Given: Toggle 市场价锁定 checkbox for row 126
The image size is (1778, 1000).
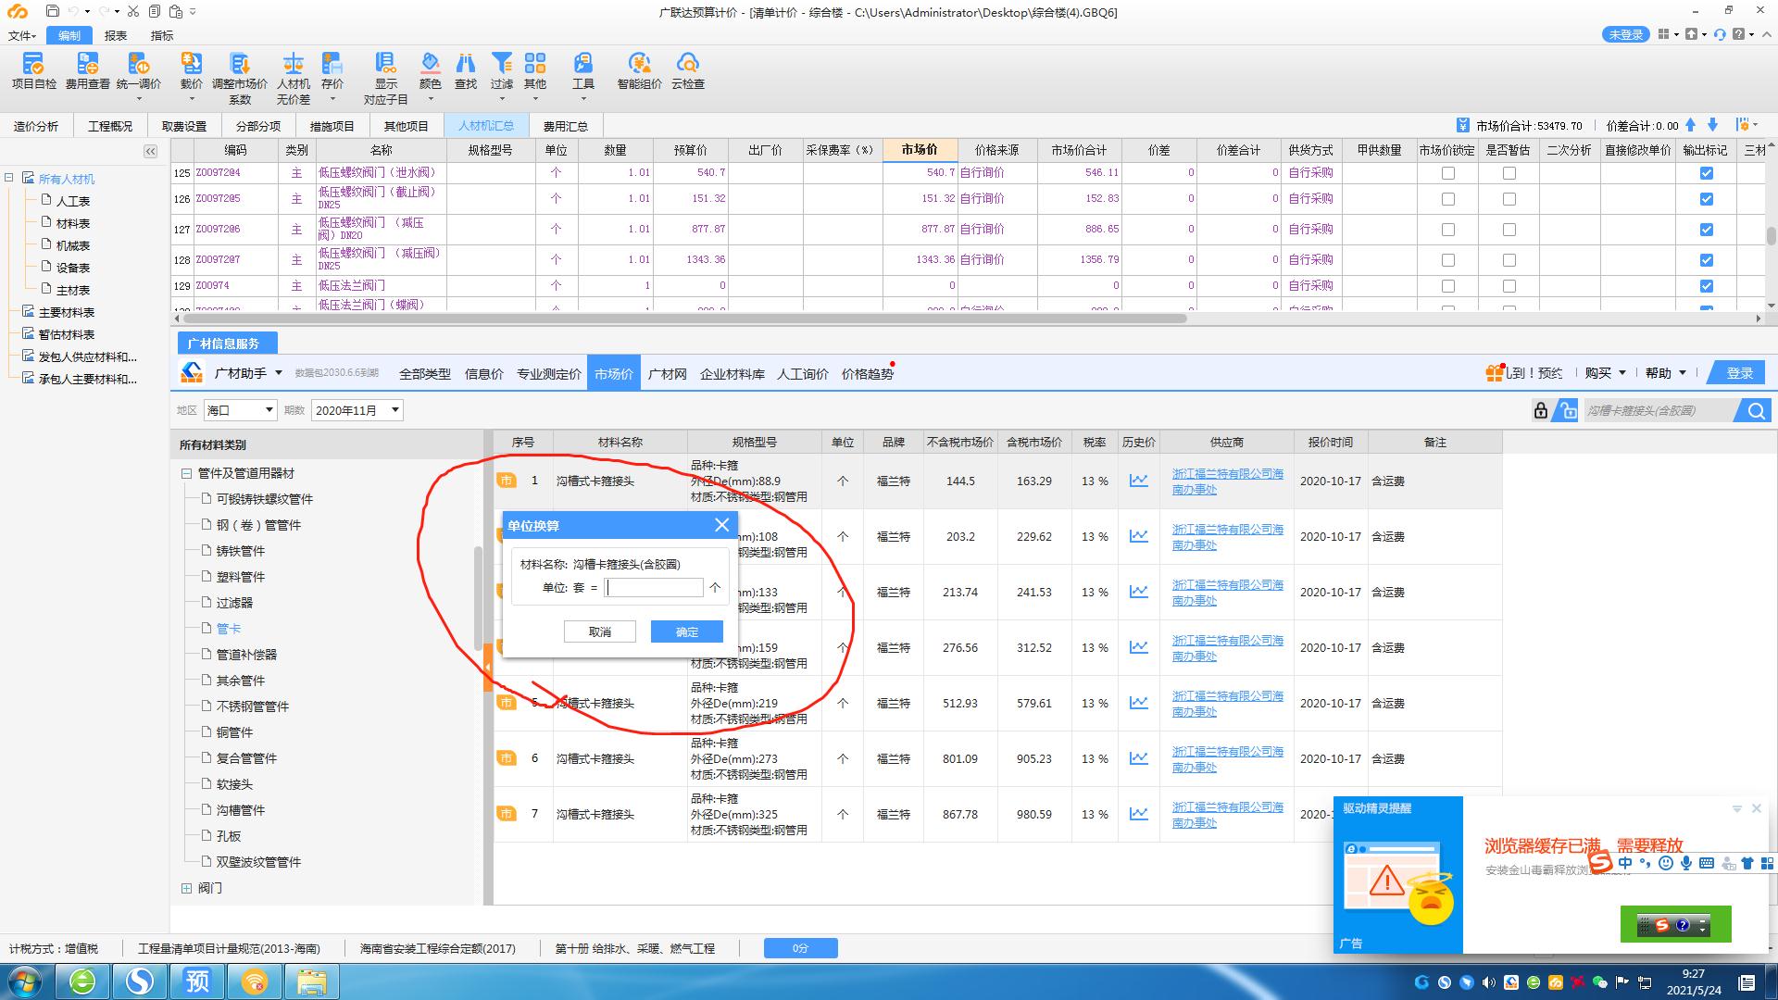Looking at the screenshot, I should point(1448,199).
